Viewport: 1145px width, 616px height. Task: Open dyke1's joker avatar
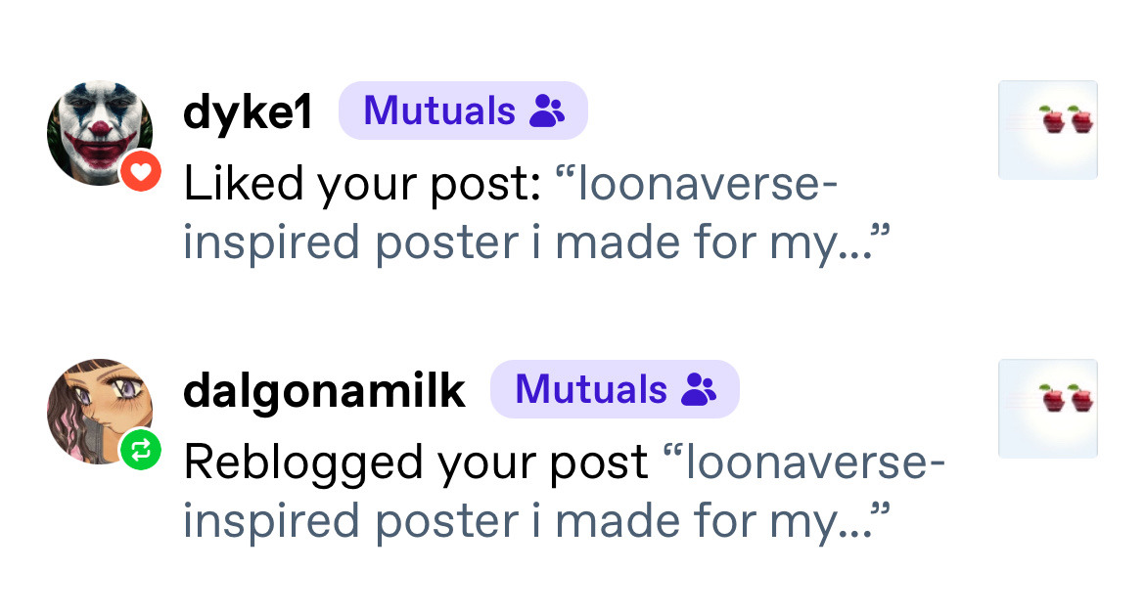click(x=96, y=129)
